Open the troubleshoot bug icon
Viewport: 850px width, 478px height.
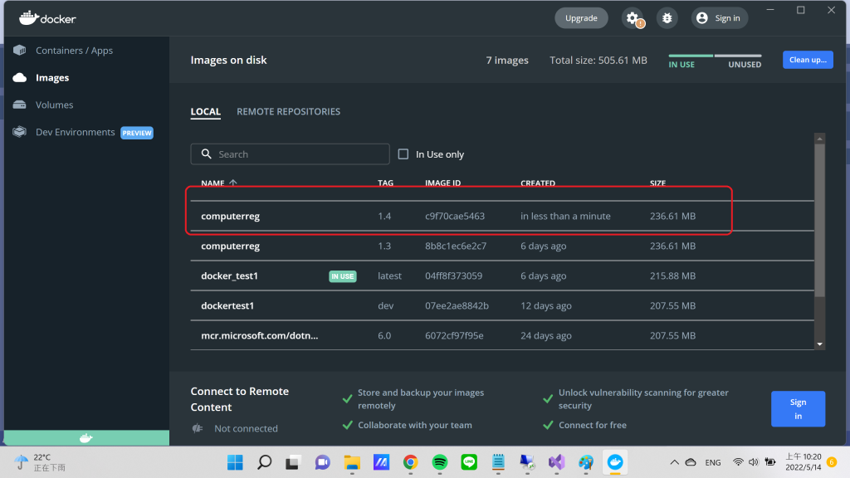pos(667,18)
